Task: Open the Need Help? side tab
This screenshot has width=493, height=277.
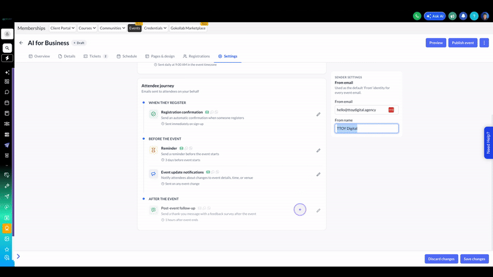Action: (x=488, y=143)
